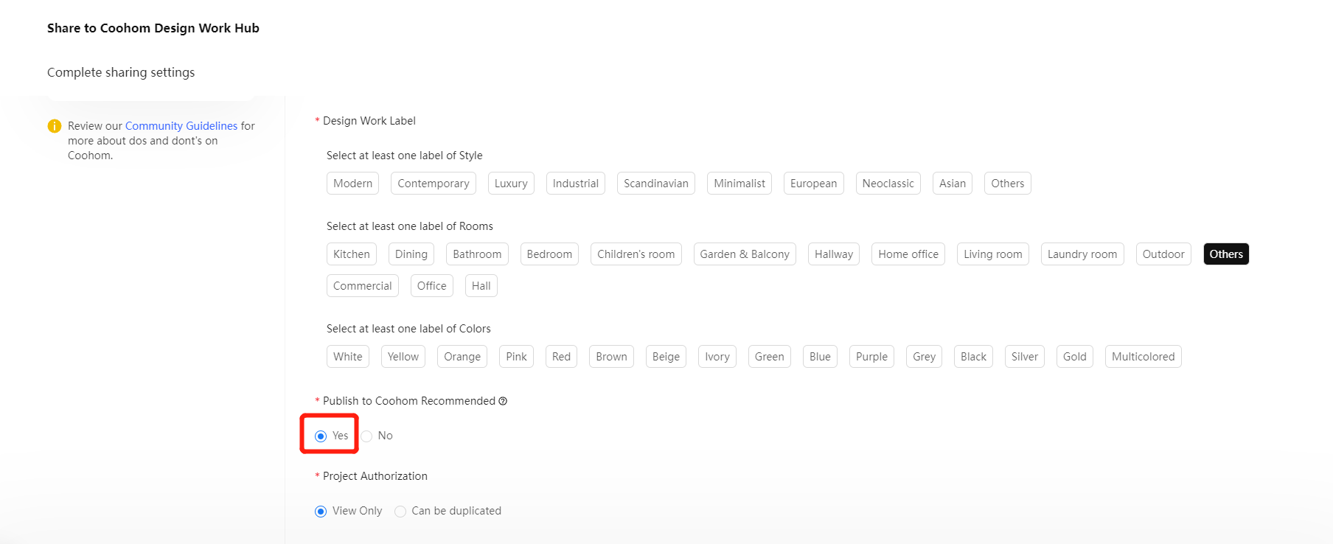
Task: Click the yellow info icon near Community Guidelines
Action: (x=55, y=126)
